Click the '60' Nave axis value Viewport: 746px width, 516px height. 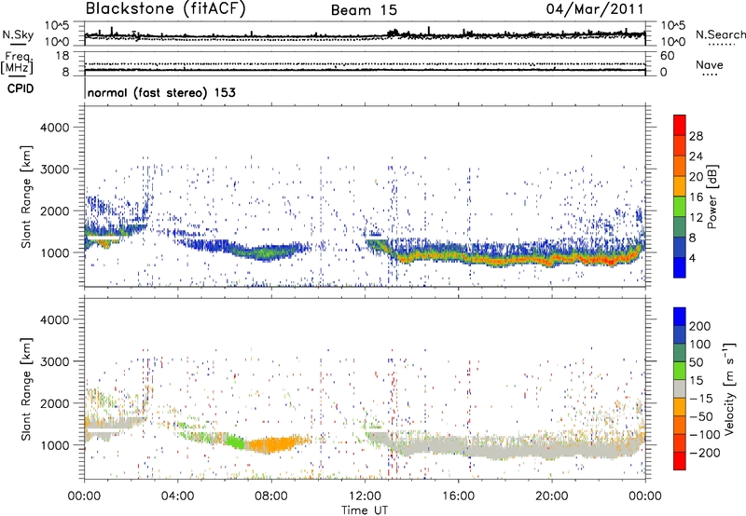pyautogui.click(x=667, y=56)
